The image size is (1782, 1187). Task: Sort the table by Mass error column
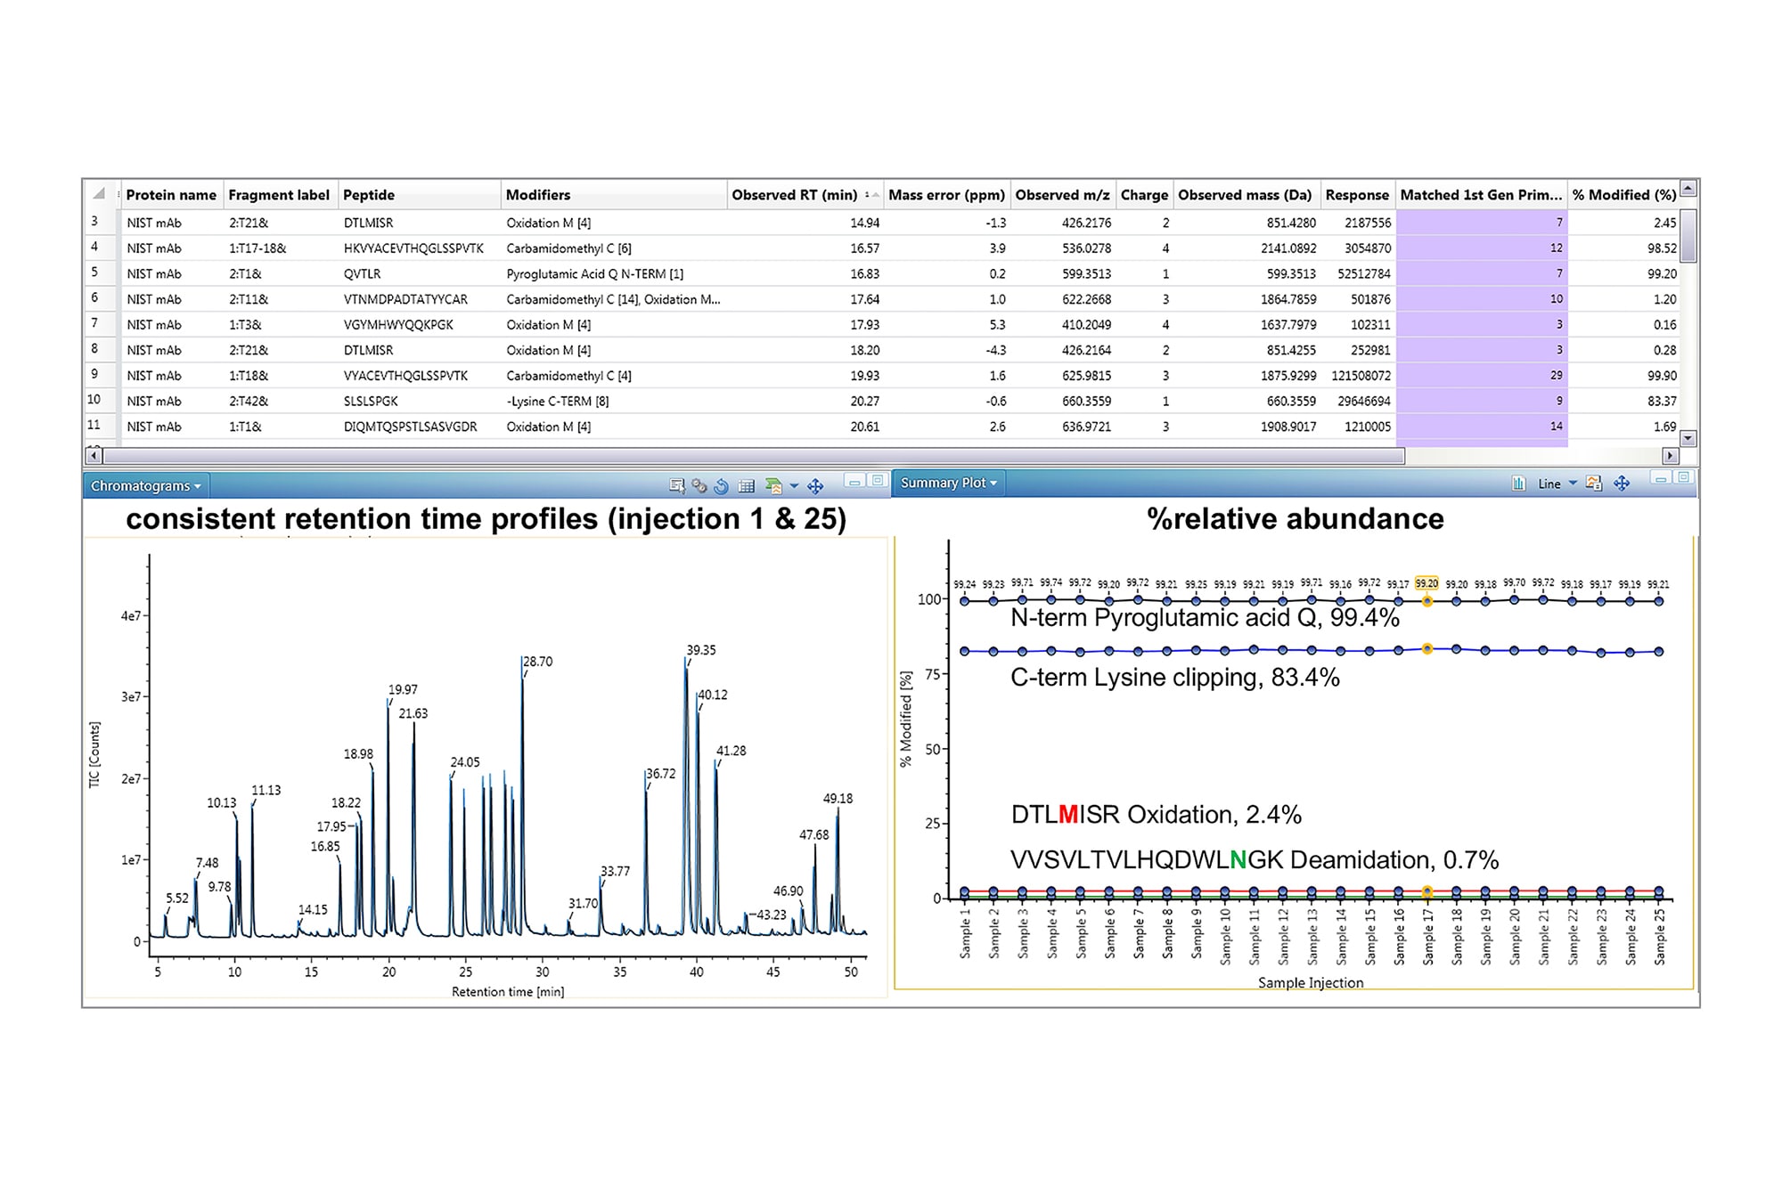pos(944,195)
